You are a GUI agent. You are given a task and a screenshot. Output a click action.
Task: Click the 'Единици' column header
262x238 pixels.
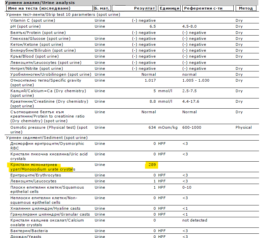point(169,8)
